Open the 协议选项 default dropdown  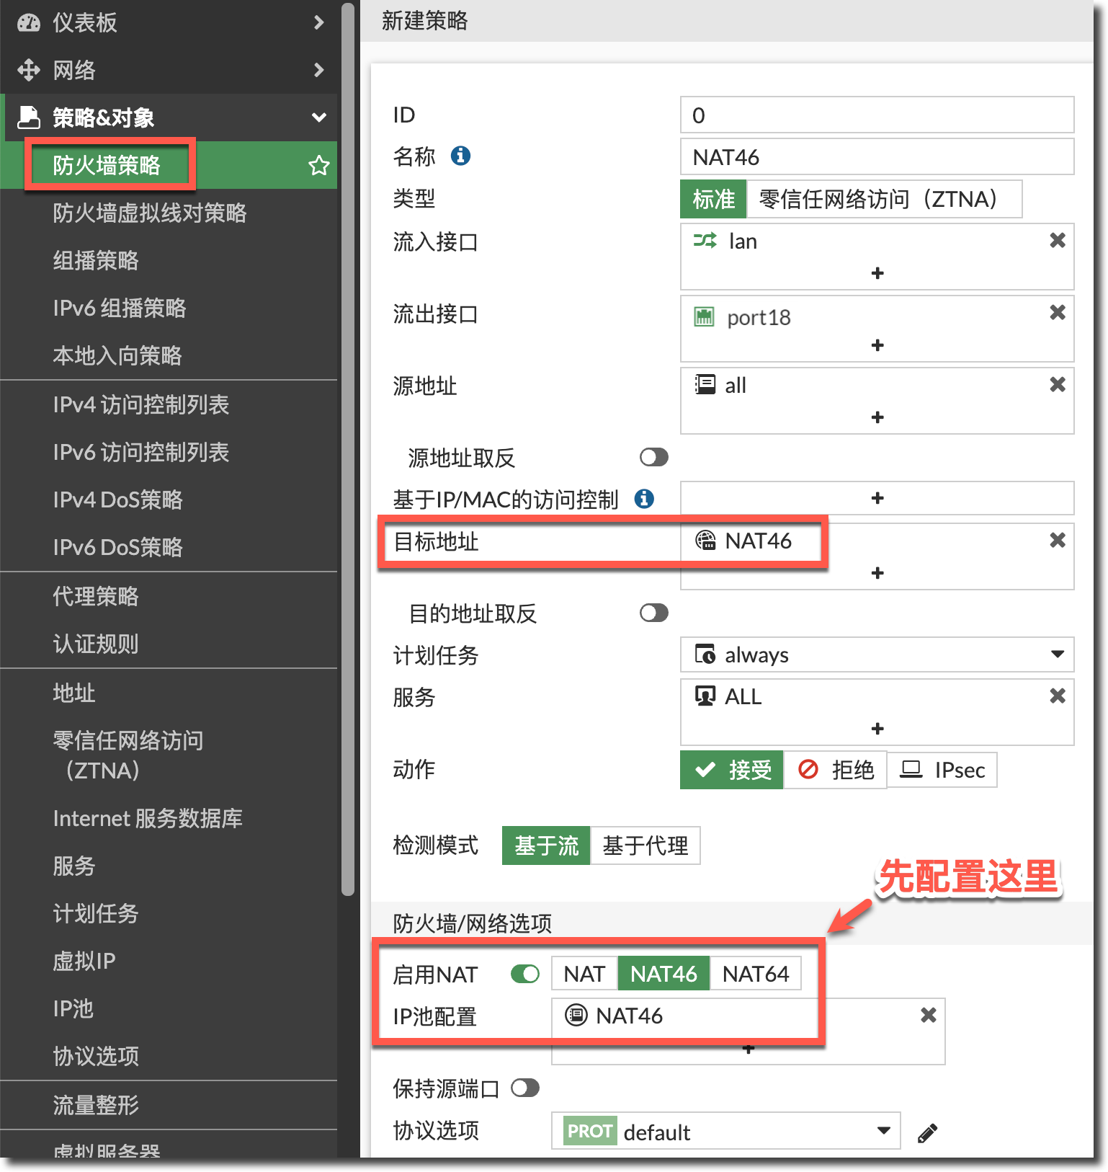(725, 1132)
